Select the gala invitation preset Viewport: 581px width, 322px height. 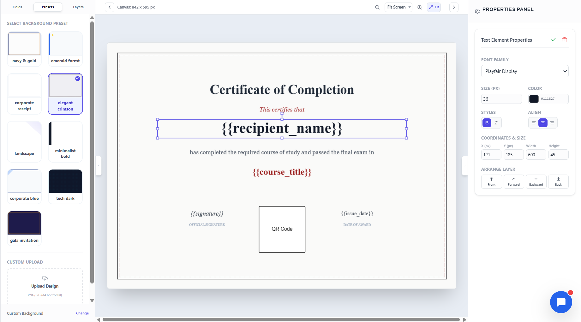[x=24, y=228]
